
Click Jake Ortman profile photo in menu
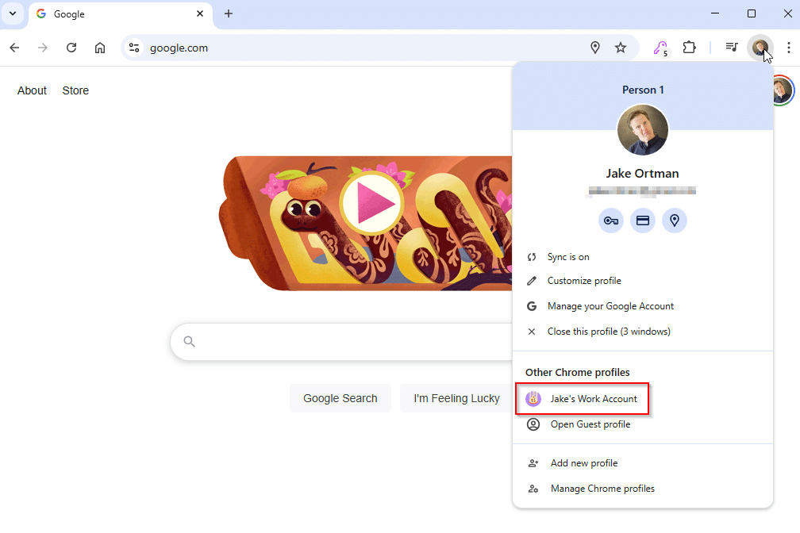coord(642,130)
